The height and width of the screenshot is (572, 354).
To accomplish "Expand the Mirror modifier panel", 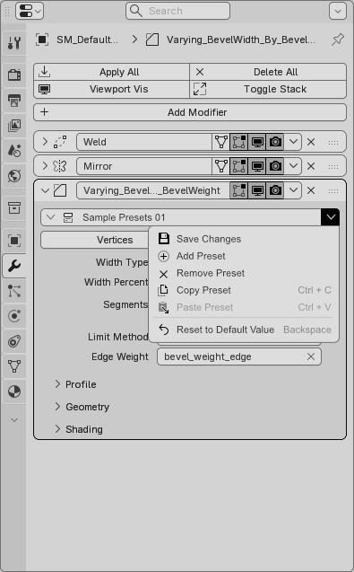I will (45, 166).
